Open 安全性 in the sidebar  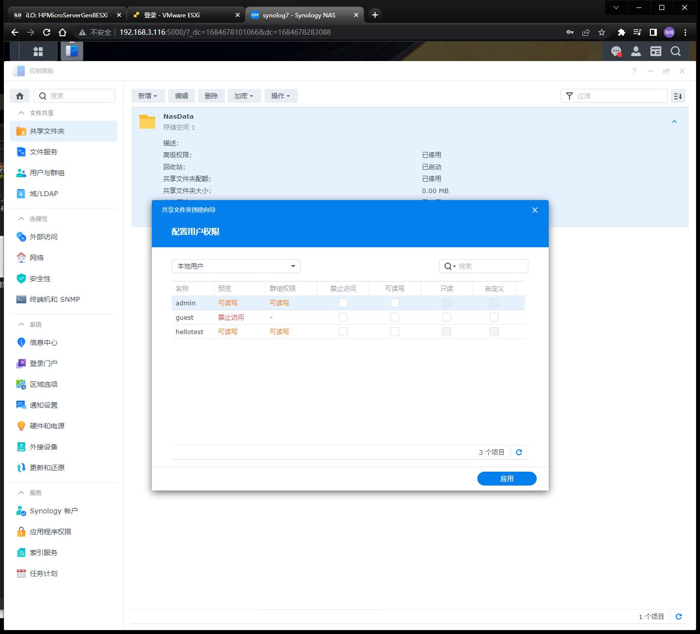(x=64, y=279)
